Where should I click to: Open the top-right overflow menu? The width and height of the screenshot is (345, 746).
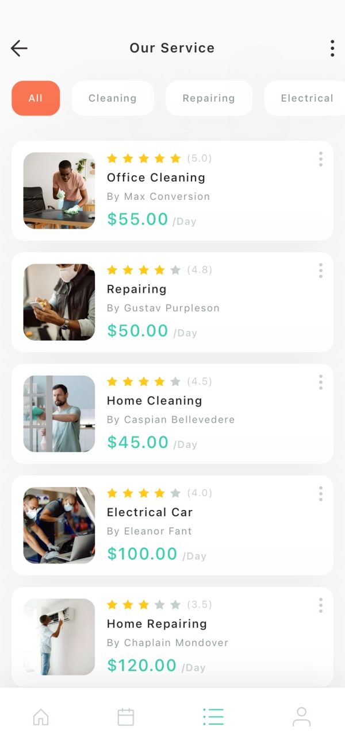[332, 48]
